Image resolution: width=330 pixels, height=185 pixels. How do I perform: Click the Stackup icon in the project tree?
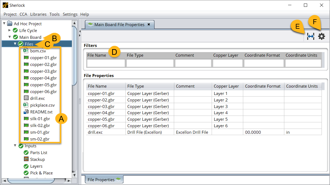[x=26, y=159]
